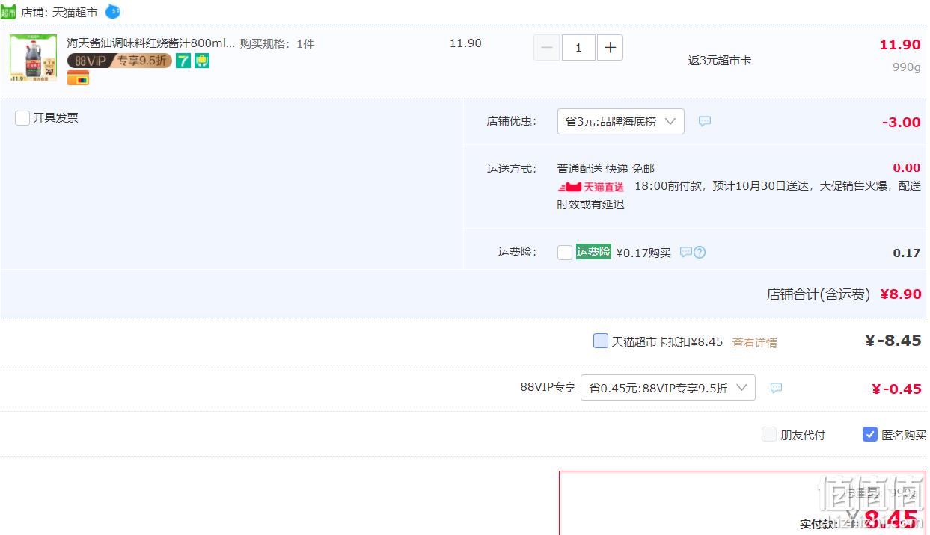Image resolution: width=930 pixels, height=535 pixels.
Task: Click the 返3元超市卡 text
Action: coord(720,61)
